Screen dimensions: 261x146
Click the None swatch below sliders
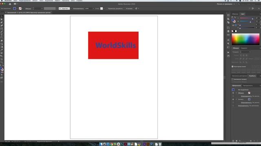click(x=232, y=31)
